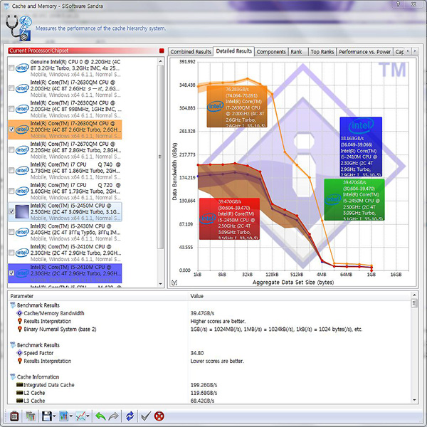Screen dimensions: 427x427
Task: Click the Value column header
Action: click(x=300, y=296)
